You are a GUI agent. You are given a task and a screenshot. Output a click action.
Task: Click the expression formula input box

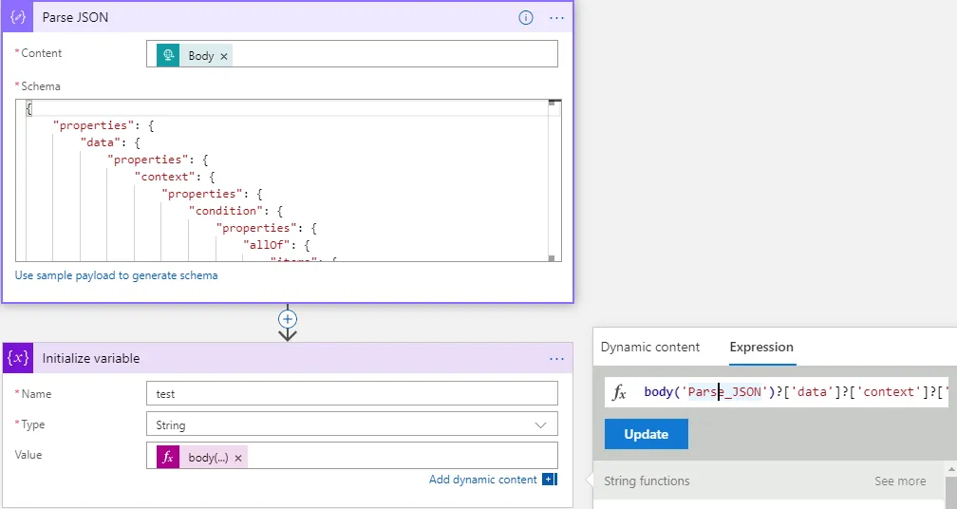pos(777,392)
